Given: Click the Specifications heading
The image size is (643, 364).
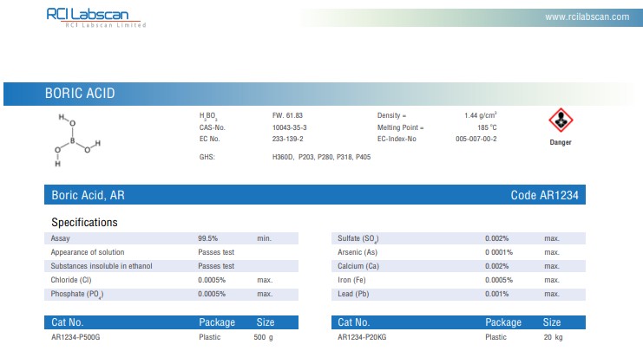Looking at the screenshot, I should 84,223.
